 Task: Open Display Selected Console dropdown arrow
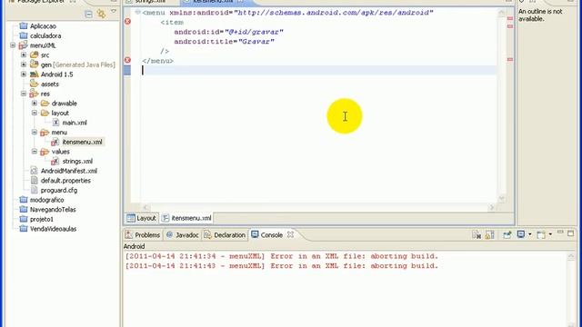coord(529,234)
